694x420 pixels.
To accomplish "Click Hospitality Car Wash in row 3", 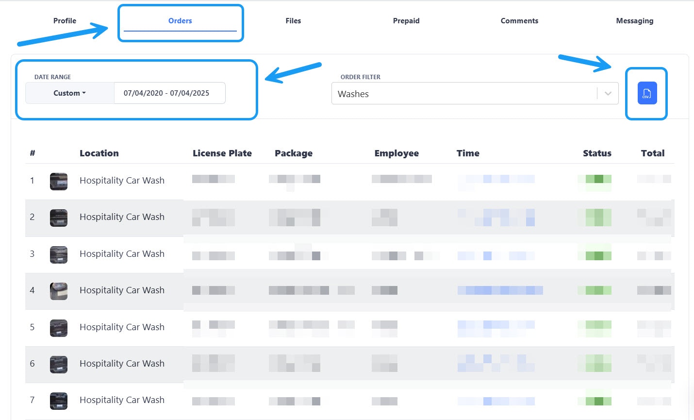I will coord(122,254).
